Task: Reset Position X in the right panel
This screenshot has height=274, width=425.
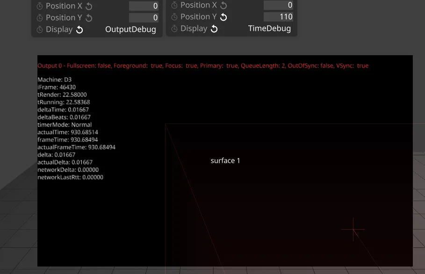Action: click(224, 5)
